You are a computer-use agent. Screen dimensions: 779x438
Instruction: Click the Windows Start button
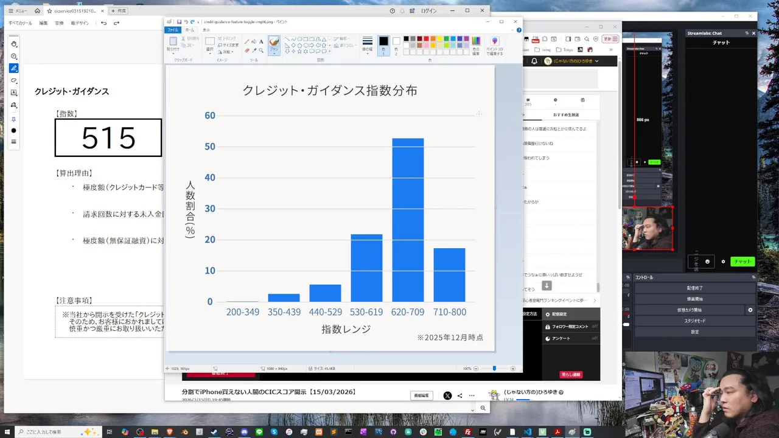[7, 432]
